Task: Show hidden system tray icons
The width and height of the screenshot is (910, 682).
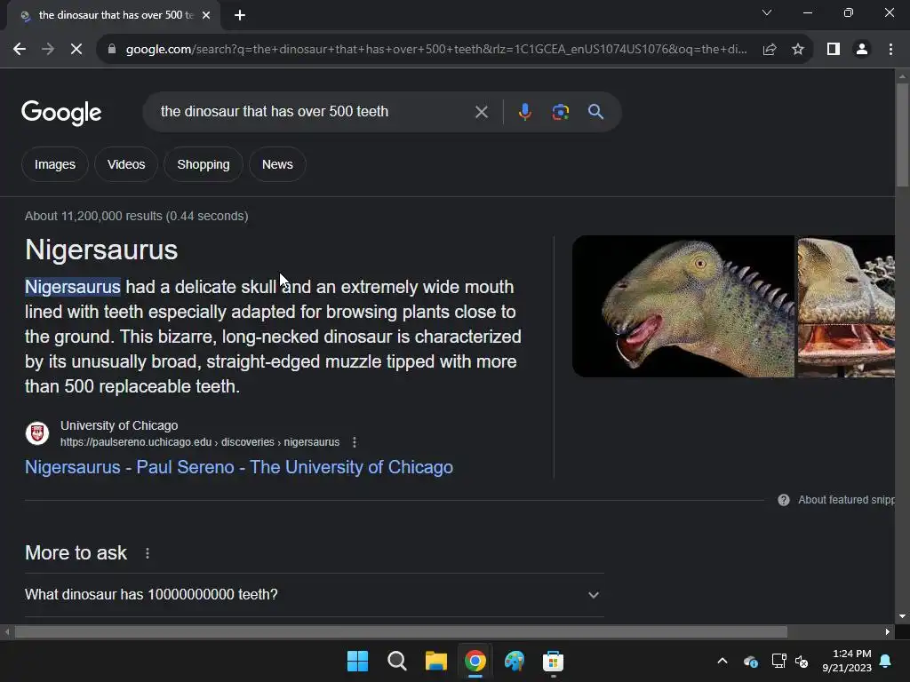Action: click(x=722, y=661)
